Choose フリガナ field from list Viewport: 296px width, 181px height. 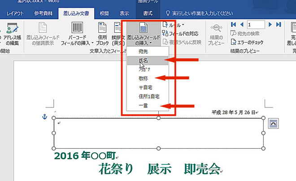148,69
